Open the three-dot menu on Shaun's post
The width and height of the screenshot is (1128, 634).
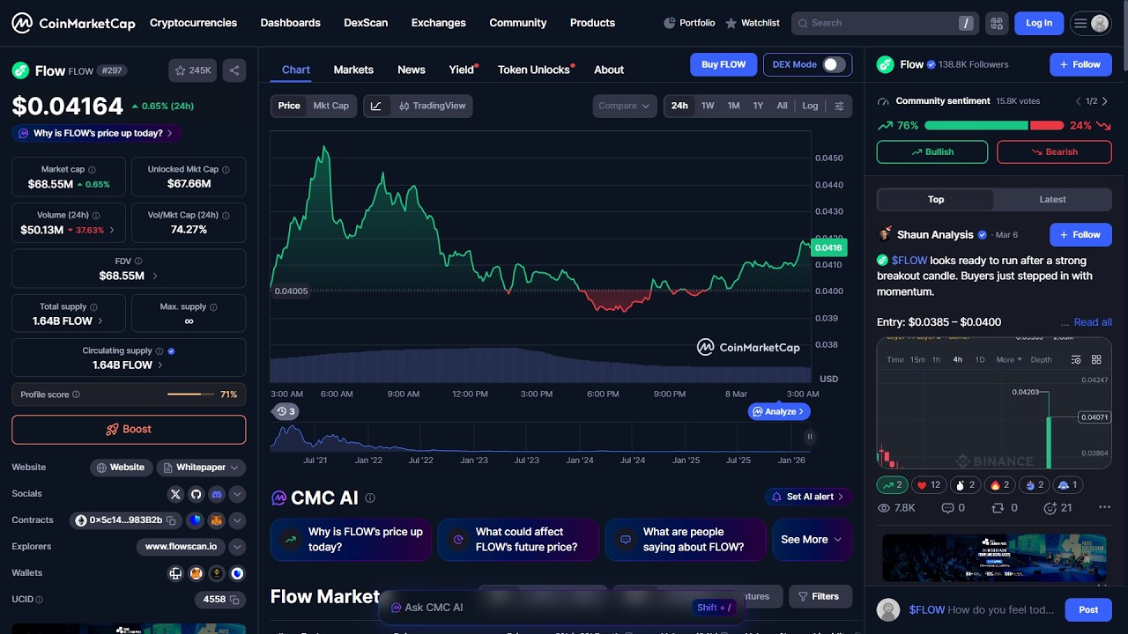pyautogui.click(x=1104, y=508)
